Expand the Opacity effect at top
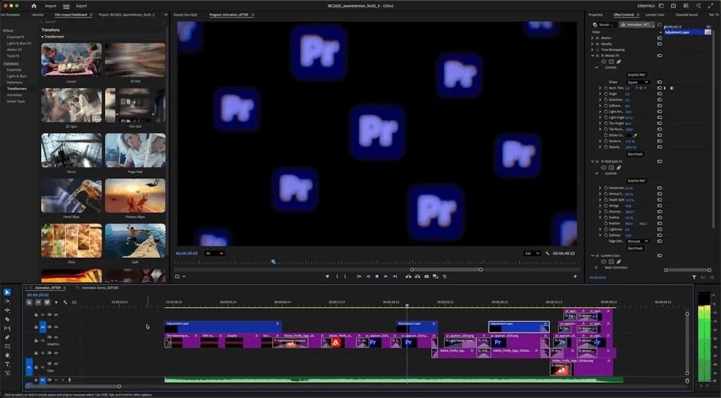Image resolution: width=721 pixels, height=398 pixels. pos(592,44)
